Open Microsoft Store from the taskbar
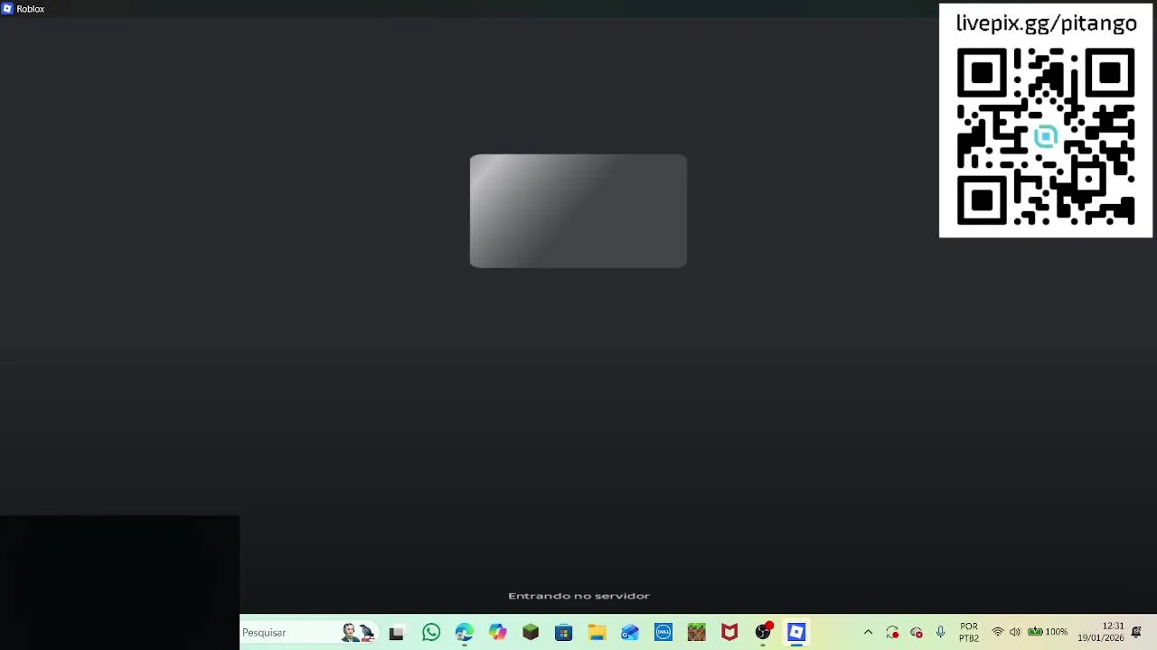Viewport: 1157px width, 650px height. (564, 633)
